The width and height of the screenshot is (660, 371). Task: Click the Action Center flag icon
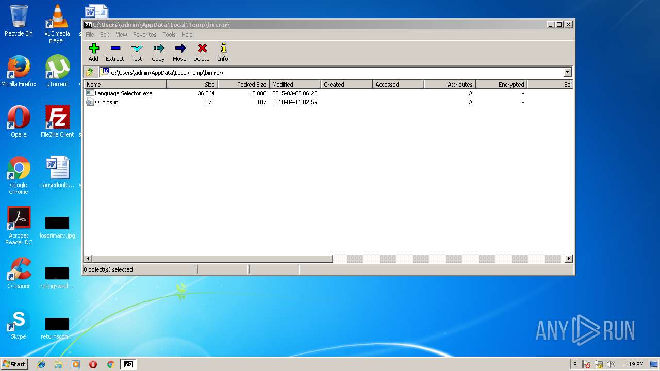(x=586, y=364)
